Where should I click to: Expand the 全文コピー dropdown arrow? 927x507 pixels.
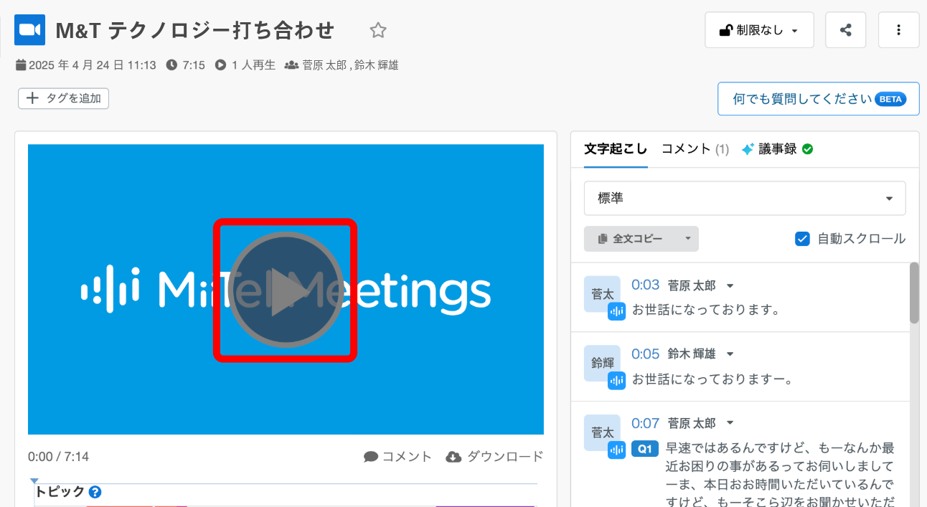tap(687, 239)
